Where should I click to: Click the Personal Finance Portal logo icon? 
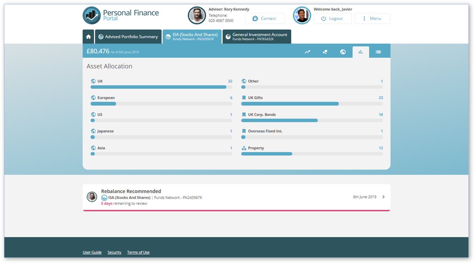[x=92, y=15]
